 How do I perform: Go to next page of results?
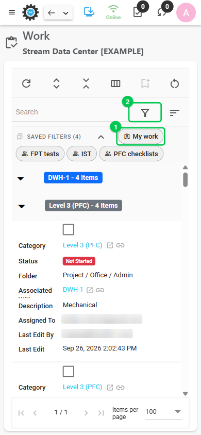86,413
